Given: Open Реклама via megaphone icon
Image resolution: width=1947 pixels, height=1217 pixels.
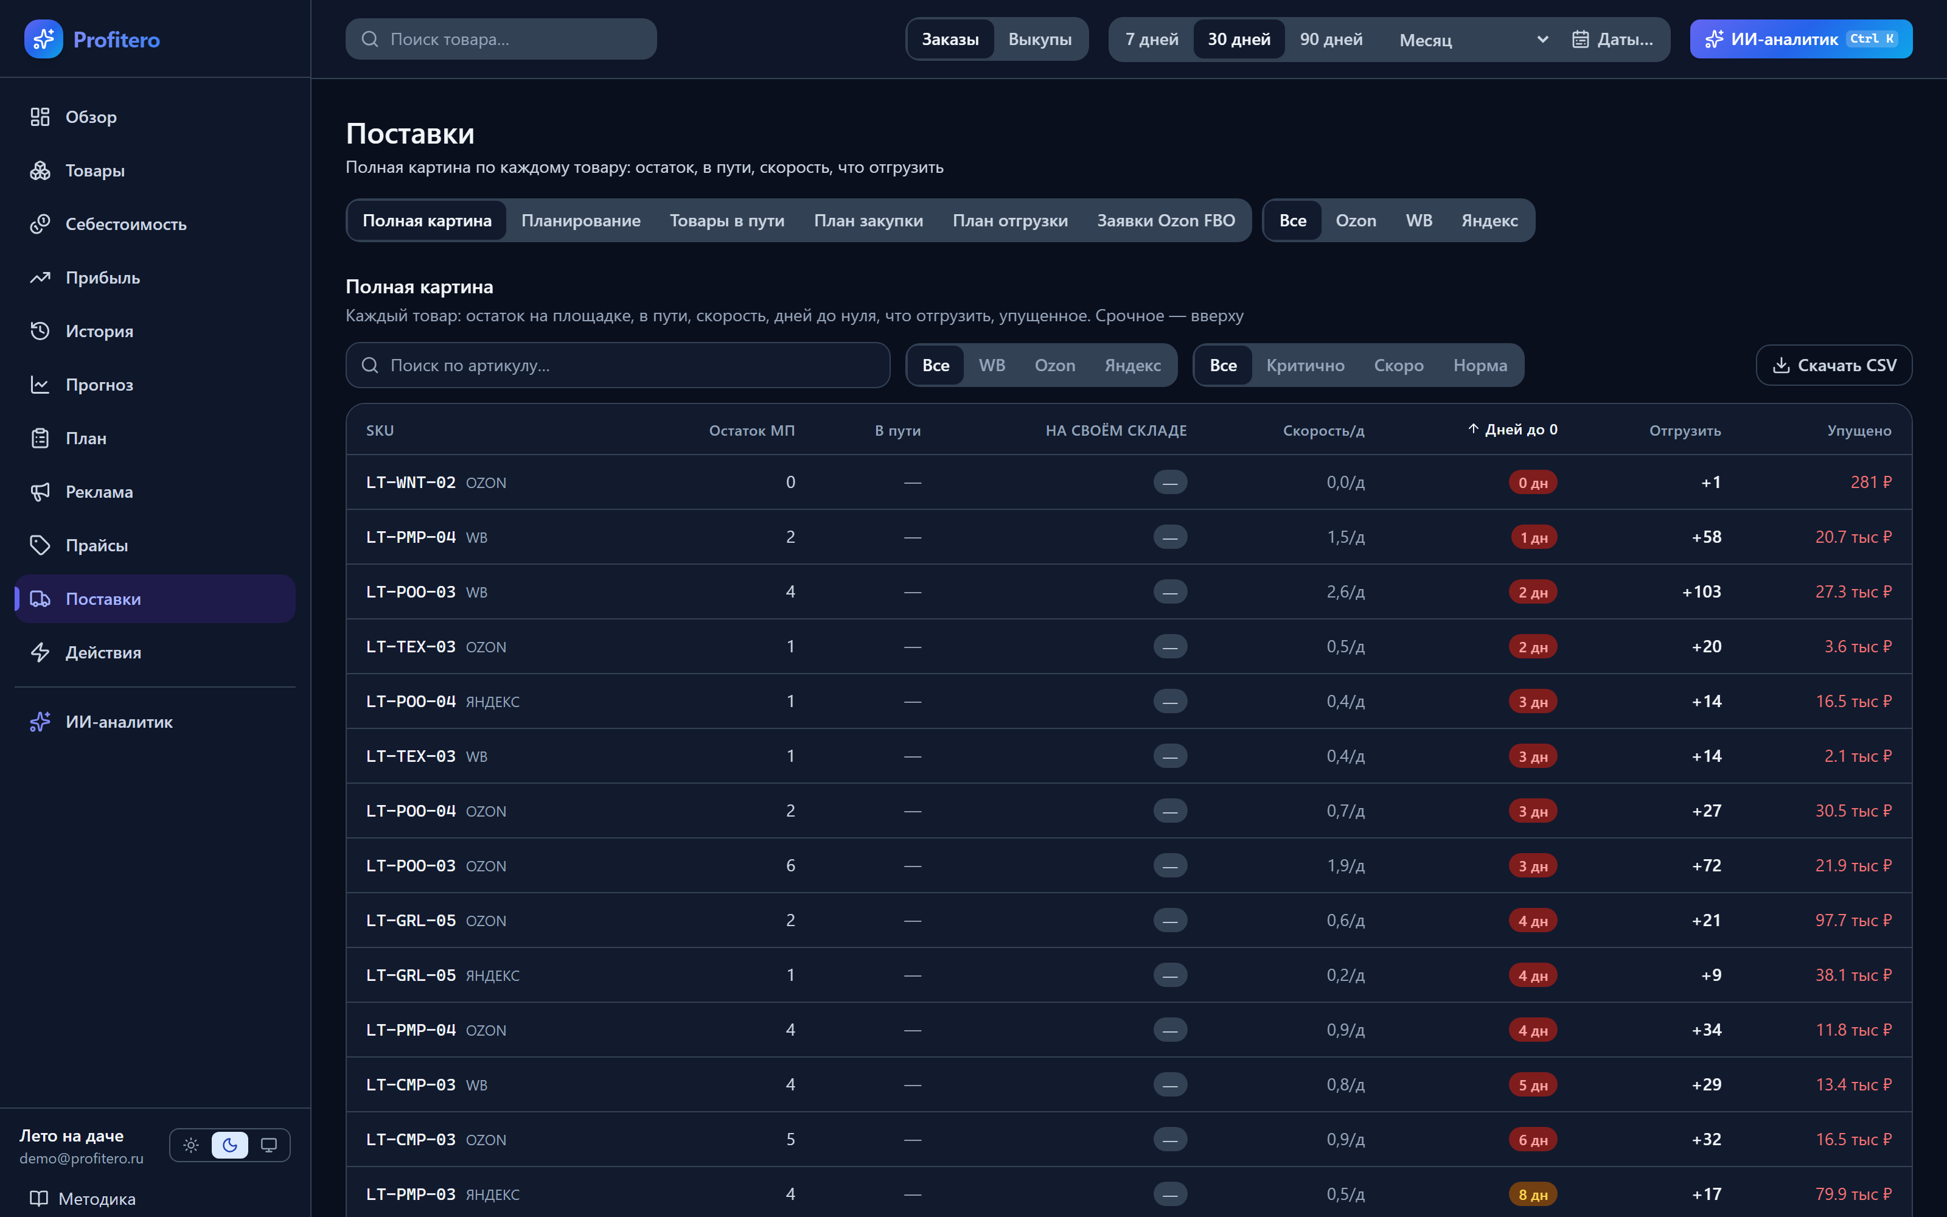Looking at the screenshot, I should tap(40, 492).
